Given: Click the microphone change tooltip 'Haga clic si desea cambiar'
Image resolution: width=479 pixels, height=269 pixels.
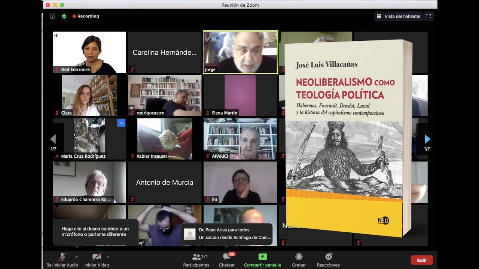Looking at the screenshot, I should [x=95, y=232].
